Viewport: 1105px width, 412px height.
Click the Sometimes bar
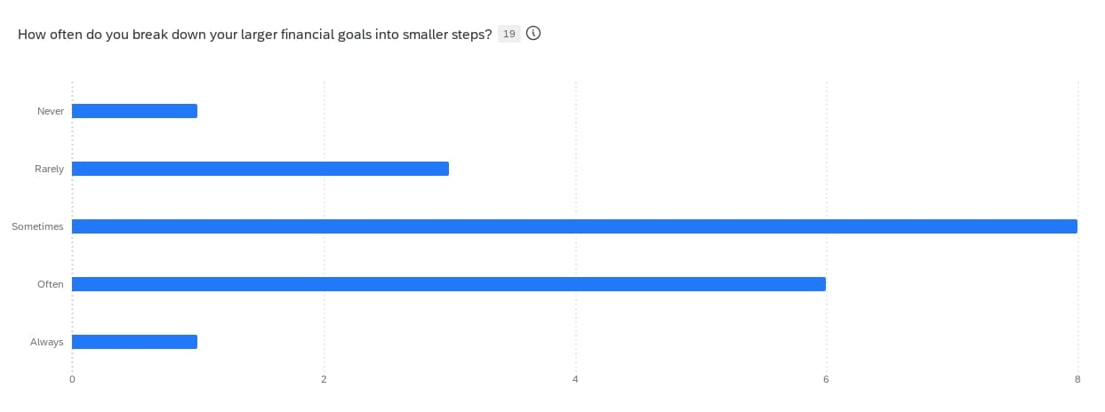tap(573, 226)
